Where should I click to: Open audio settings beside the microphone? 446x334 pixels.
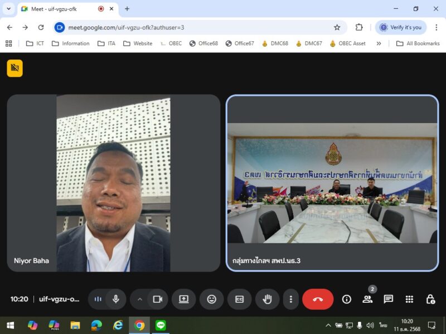(x=98, y=299)
